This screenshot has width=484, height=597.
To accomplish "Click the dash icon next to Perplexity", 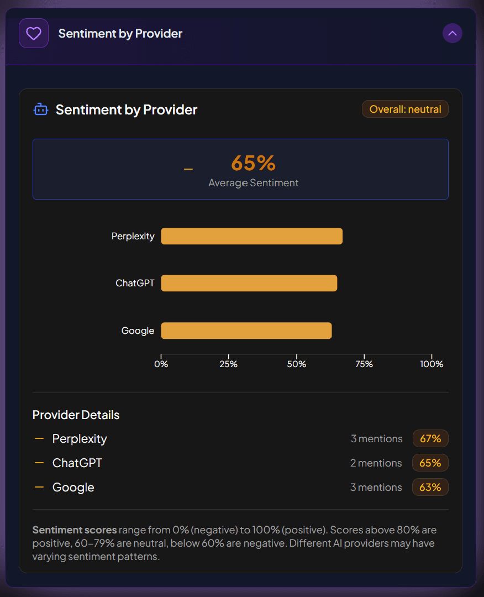I will 39,438.
